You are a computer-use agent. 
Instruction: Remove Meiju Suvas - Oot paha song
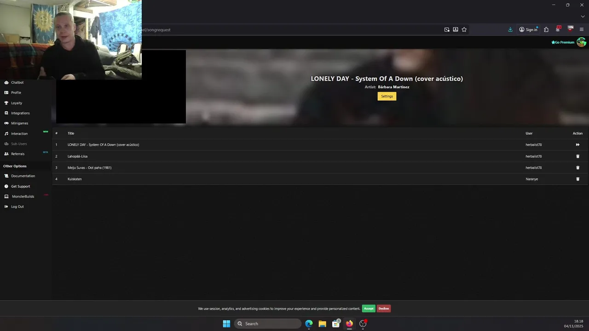point(578,168)
